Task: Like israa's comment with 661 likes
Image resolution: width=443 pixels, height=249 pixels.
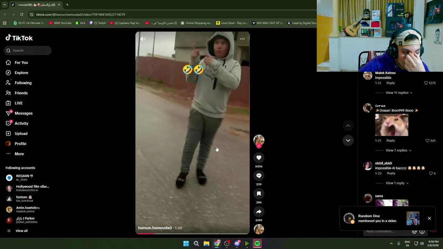Action: coord(427,141)
